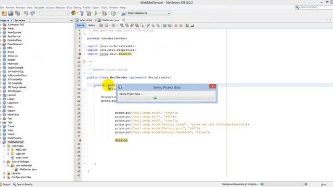The width and height of the screenshot is (333, 187).
Task: Select index.xhtml under Web Pages
Action: click(x=22, y=157)
